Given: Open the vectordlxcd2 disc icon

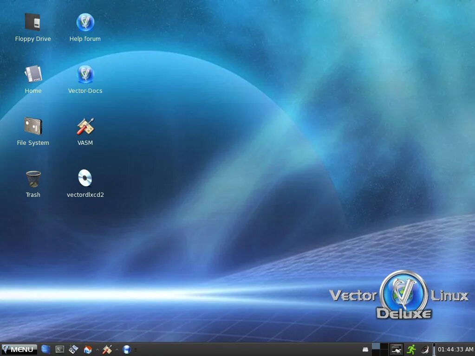Looking at the screenshot, I should coord(85,184).
